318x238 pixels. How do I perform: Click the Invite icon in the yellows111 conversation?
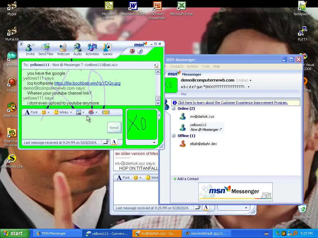[x=30, y=49]
